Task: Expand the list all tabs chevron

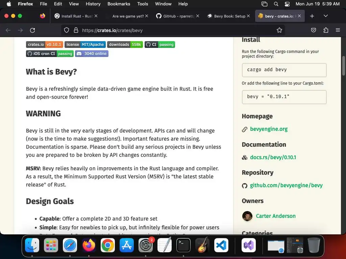Action: 326,16
